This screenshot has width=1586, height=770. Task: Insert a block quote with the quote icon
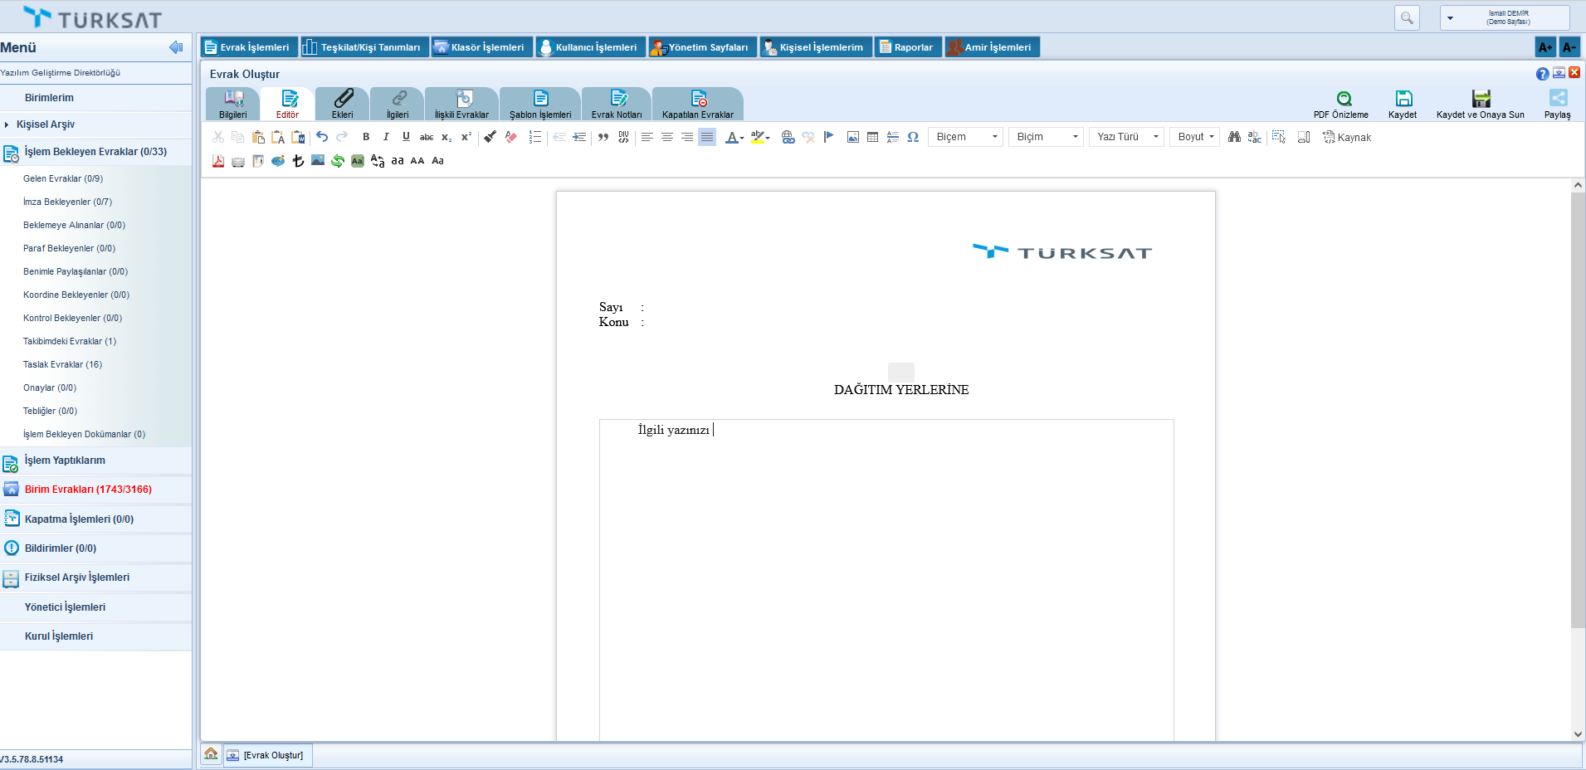(603, 137)
